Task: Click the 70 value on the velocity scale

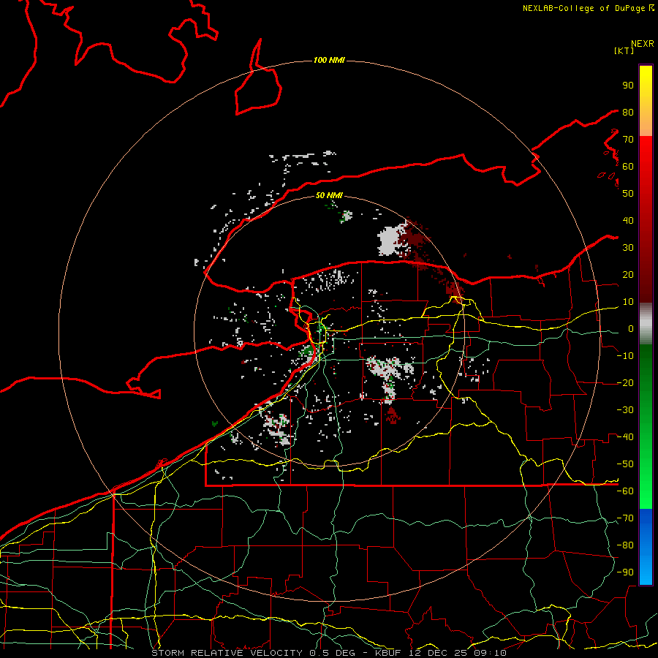Action: (x=628, y=140)
